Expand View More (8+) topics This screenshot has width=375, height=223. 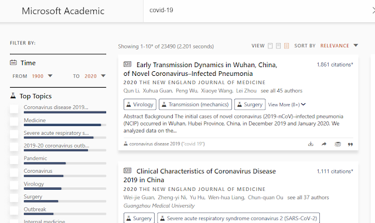(x=287, y=104)
